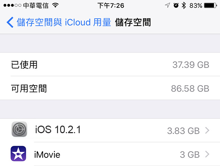Select the iMovie storage entry
Viewport: 220px width, 166px height.
[x=110, y=154]
